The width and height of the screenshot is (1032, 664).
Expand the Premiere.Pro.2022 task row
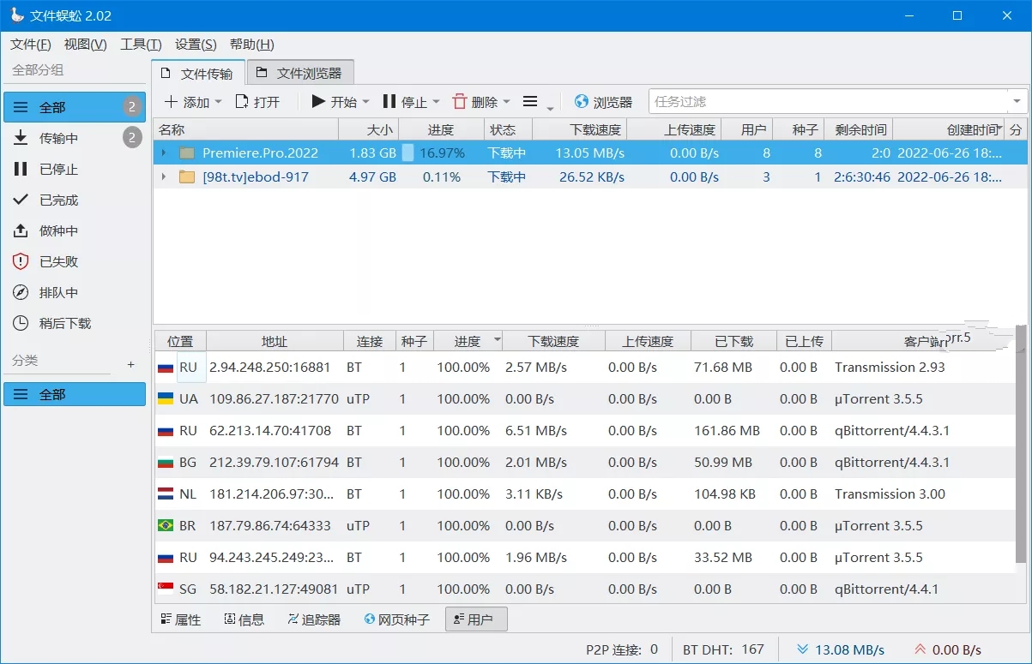click(165, 153)
